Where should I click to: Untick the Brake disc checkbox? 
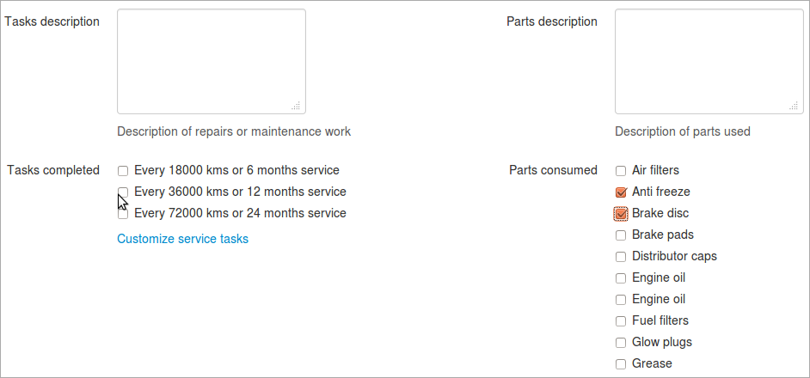point(621,213)
